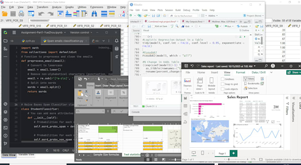Toggle the Filters pane button in Power BI
This screenshot has height=165, width=301.
pos(249,79)
